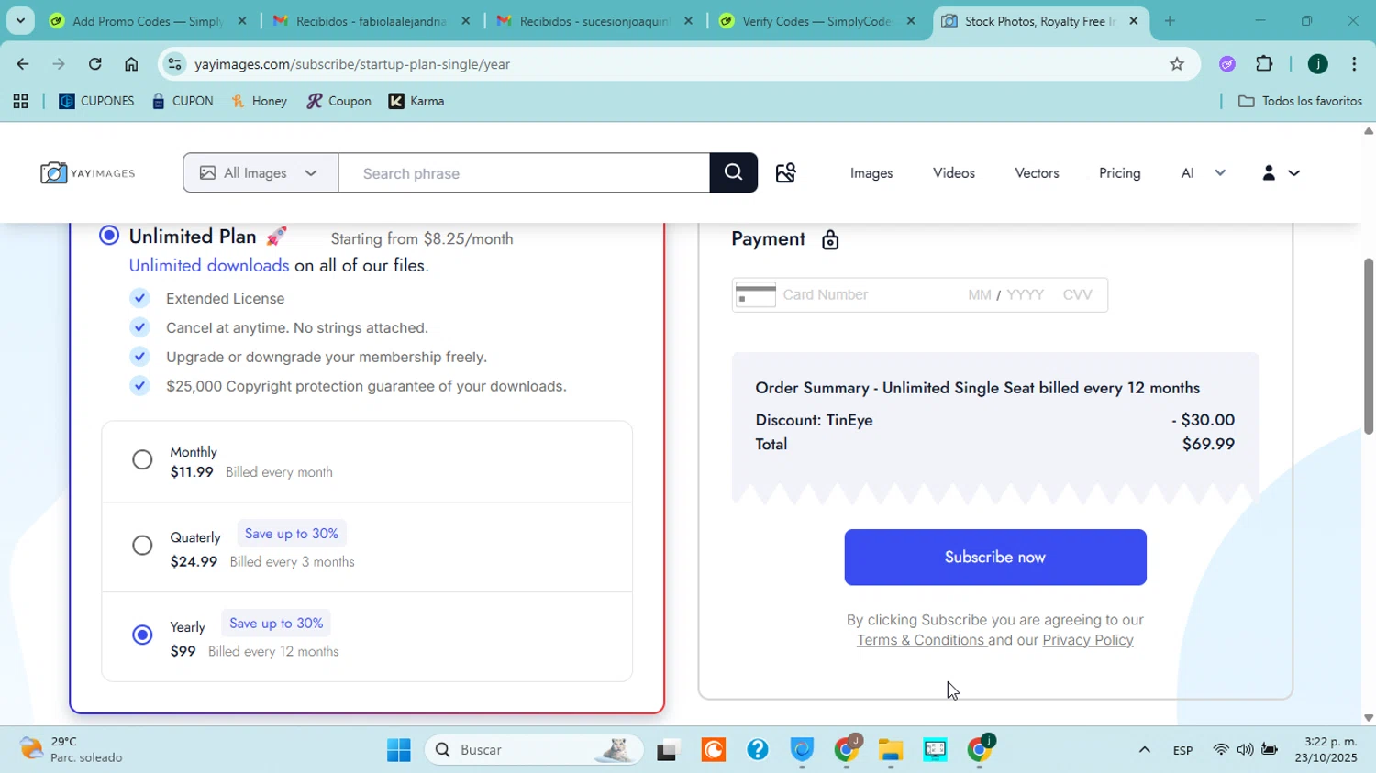Open browser extensions puzzle icon
This screenshot has height=773, width=1376.
point(1264,64)
